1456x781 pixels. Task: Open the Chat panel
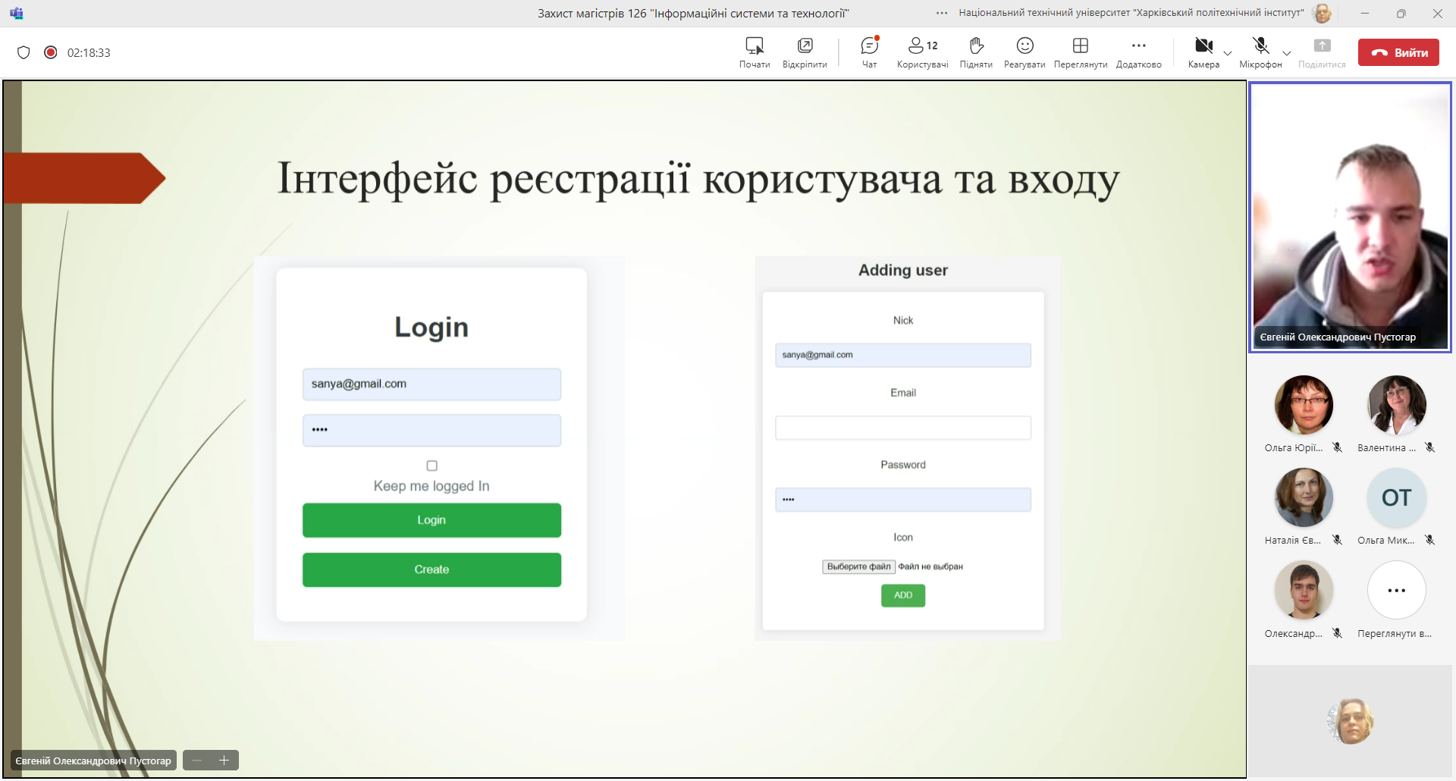[x=869, y=52]
